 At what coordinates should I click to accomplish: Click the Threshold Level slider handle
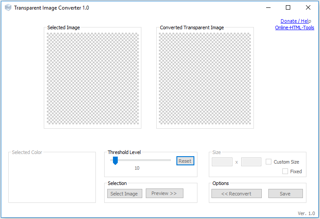(115, 161)
